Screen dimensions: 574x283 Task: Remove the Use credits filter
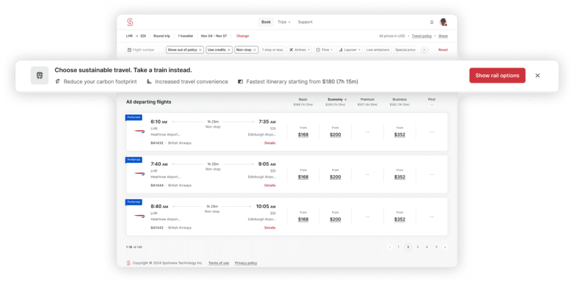pos(229,50)
